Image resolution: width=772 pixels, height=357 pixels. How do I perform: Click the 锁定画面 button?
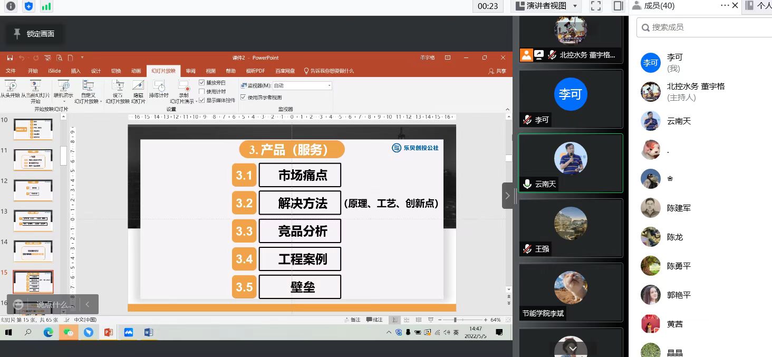pos(34,34)
